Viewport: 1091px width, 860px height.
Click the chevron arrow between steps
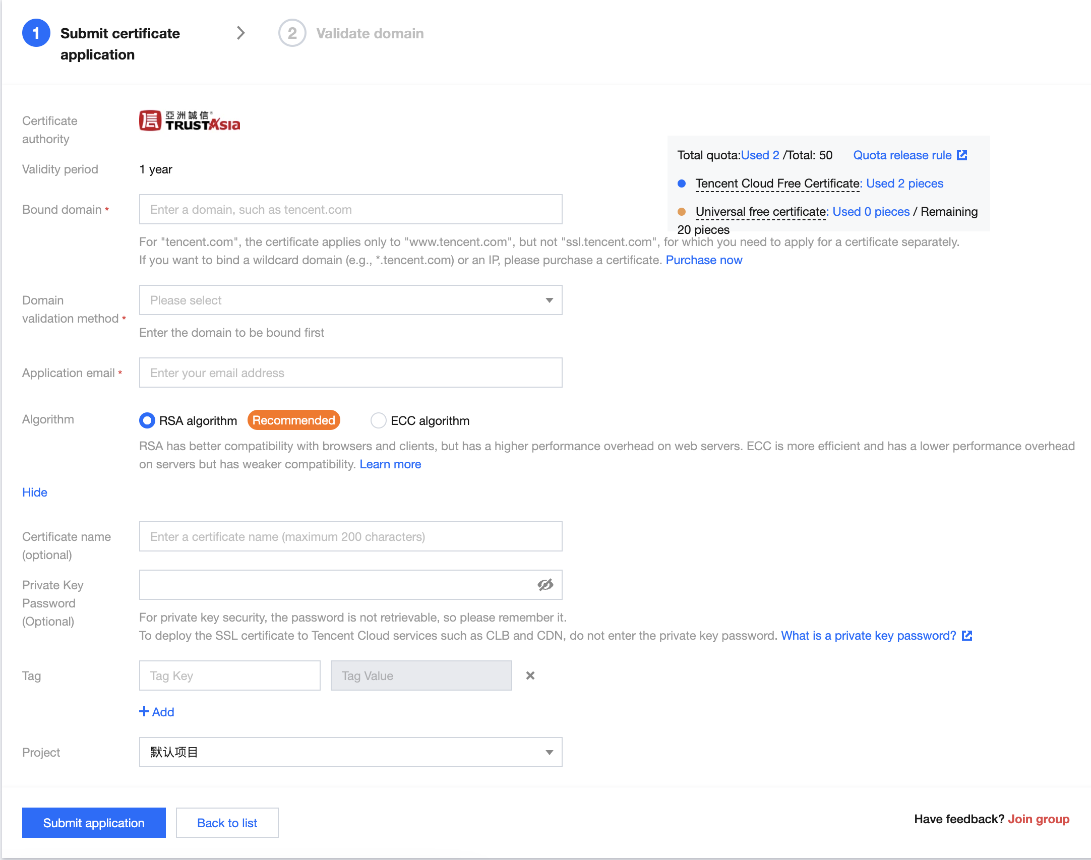tap(241, 33)
